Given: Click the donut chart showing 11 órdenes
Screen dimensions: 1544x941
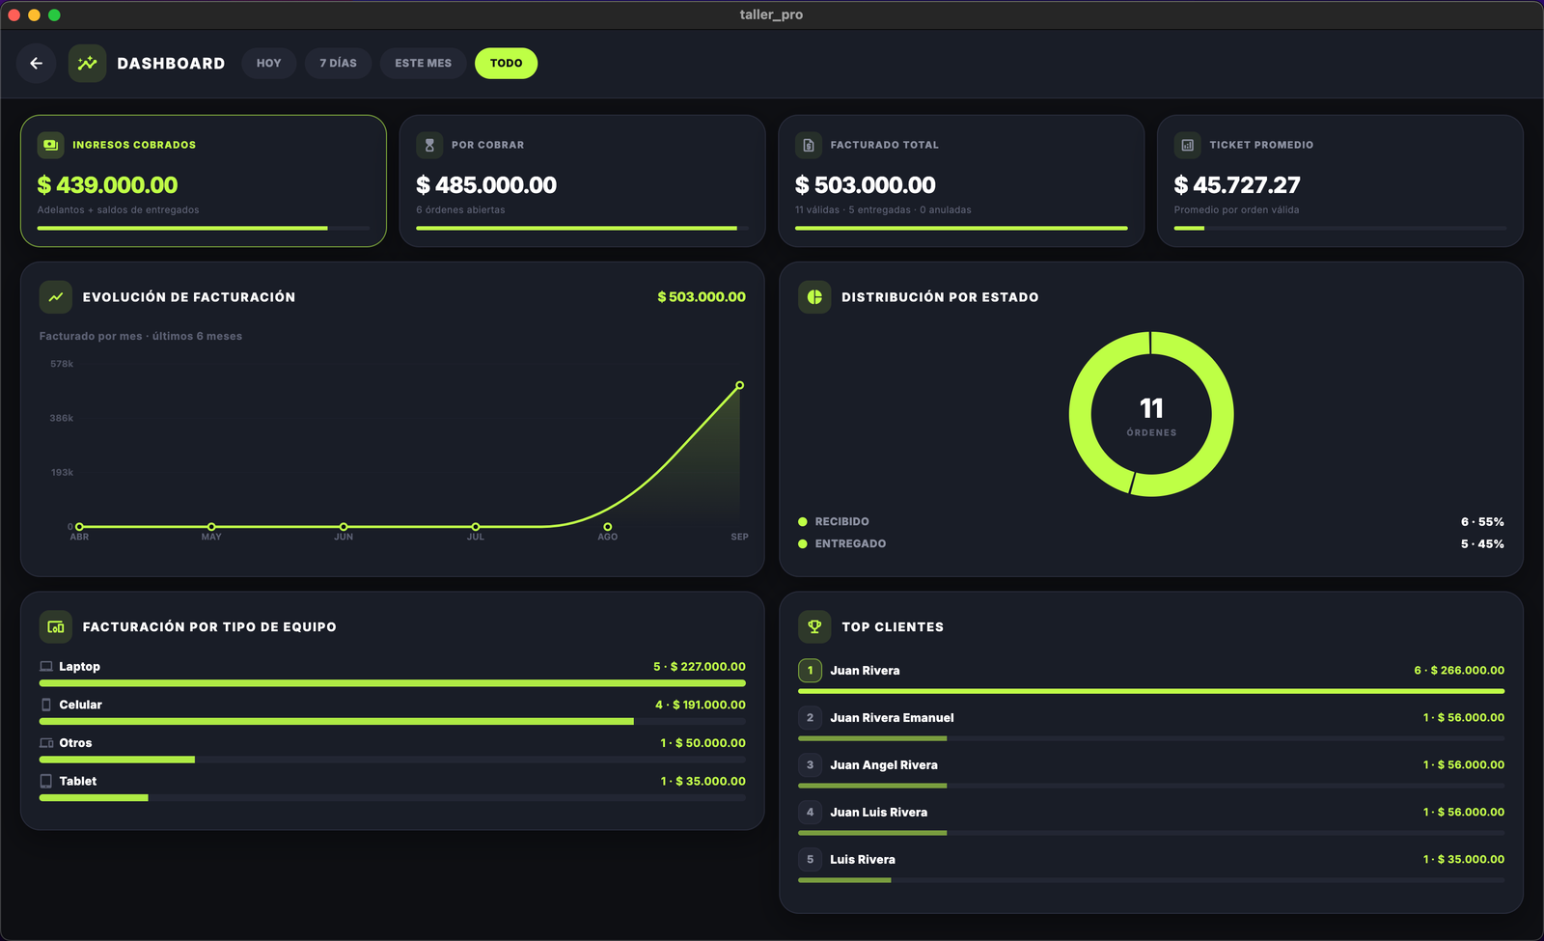Looking at the screenshot, I should (1151, 414).
